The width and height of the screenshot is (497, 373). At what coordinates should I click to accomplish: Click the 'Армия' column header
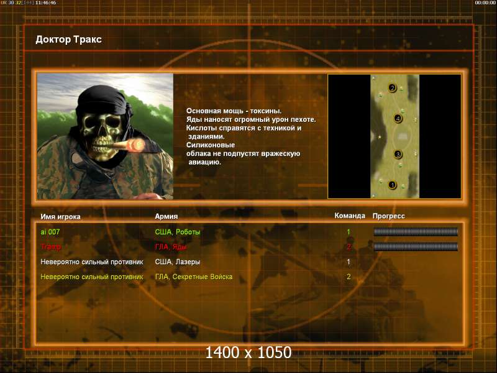[166, 216]
